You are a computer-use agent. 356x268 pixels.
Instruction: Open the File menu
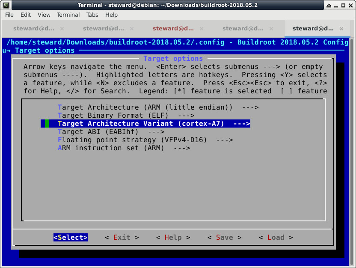coord(9,15)
